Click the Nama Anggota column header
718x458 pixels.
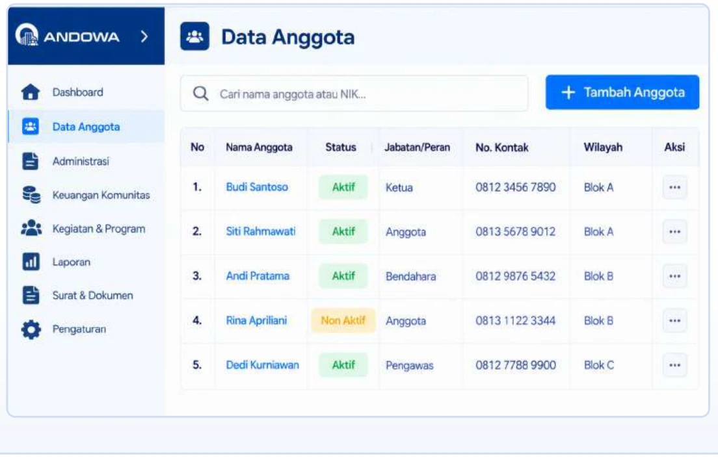tap(259, 147)
